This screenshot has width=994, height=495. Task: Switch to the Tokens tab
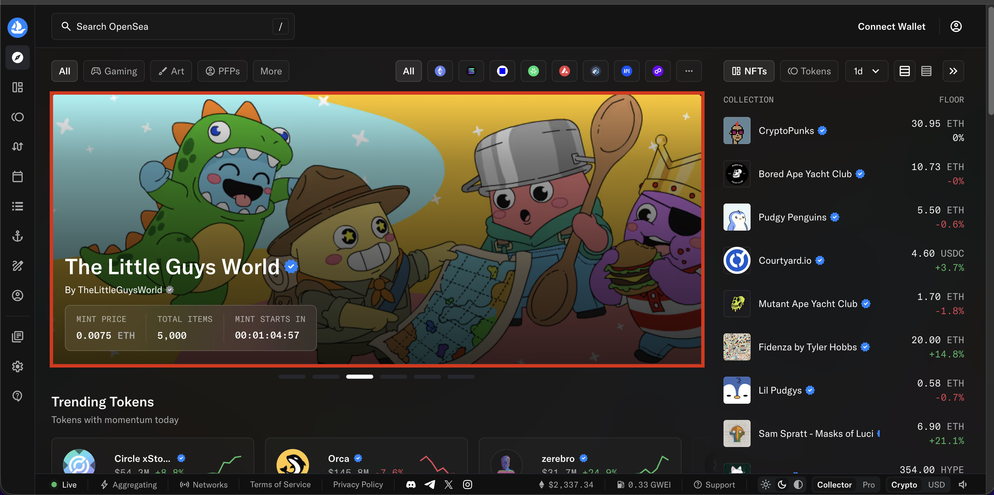click(809, 71)
